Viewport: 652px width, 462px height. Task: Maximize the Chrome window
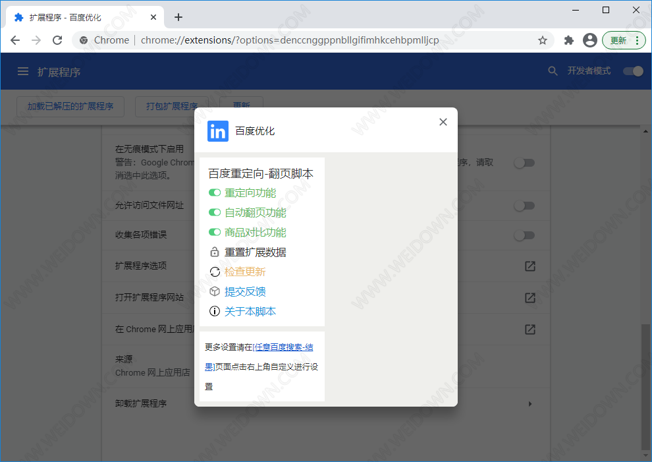pyautogui.click(x=606, y=10)
